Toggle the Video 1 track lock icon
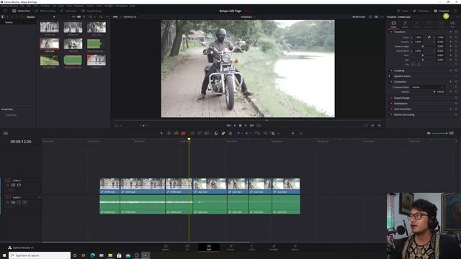Screen dimensions: 461x259 8,185
